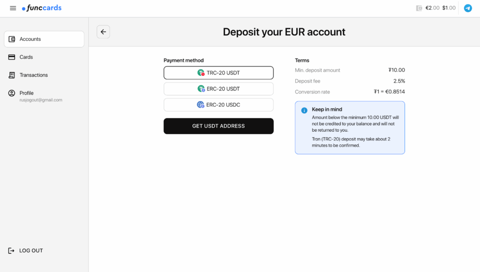Click the wallet balance icon in header
The height and width of the screenshot is (272, 480).
419,8
